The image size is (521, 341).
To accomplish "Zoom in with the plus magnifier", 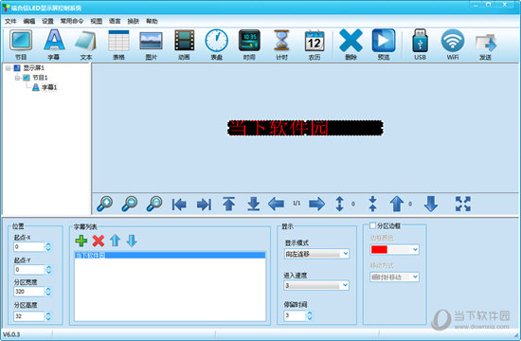I will click(x=104, y=204).
